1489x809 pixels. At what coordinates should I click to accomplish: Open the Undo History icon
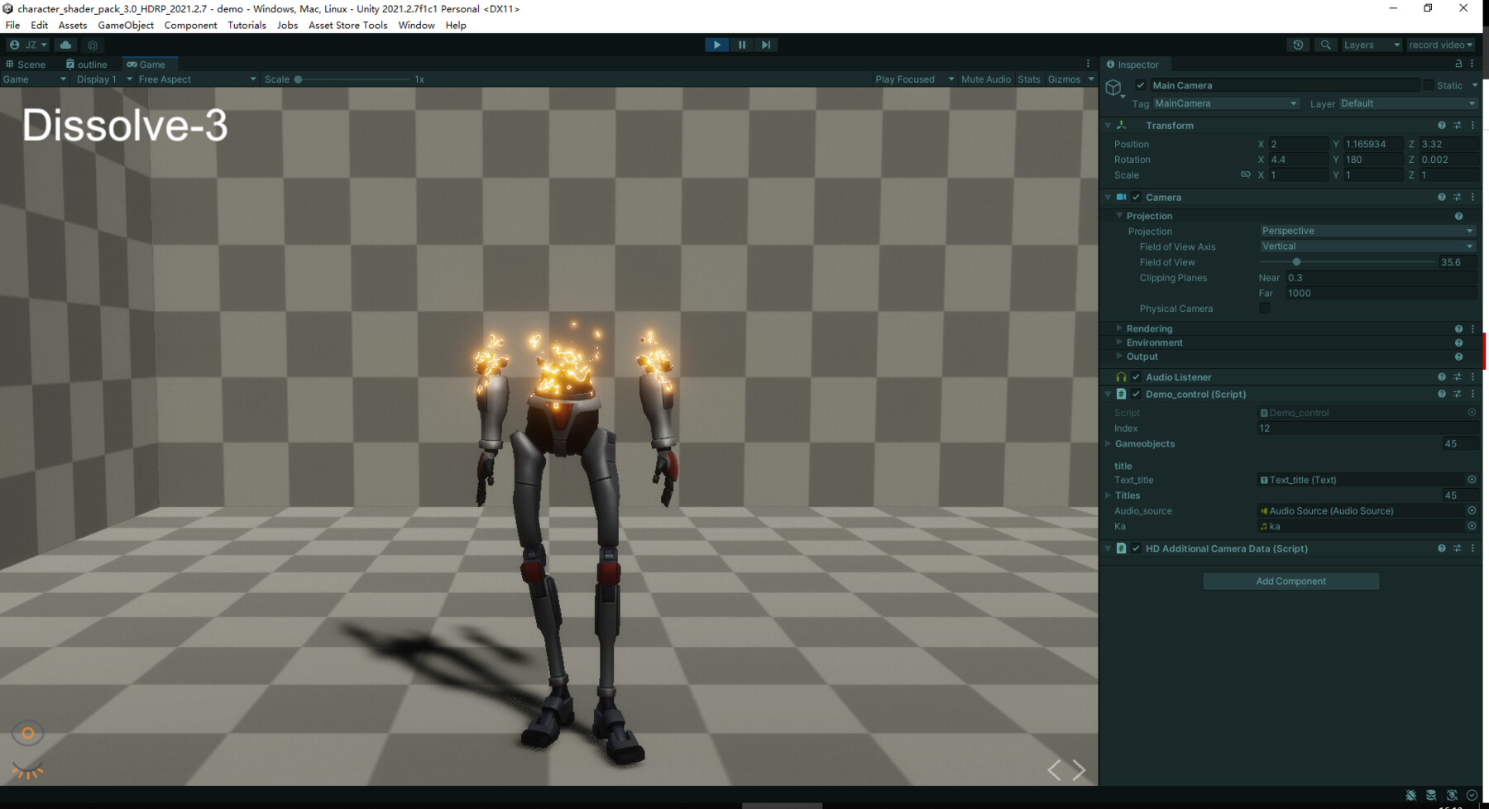(1298, 45)
